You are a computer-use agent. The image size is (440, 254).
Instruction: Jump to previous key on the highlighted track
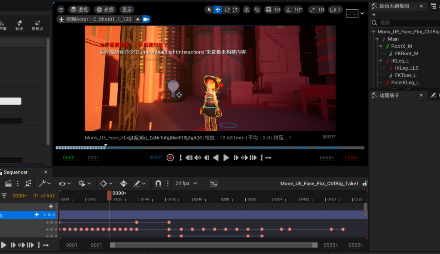click(45, 215)
